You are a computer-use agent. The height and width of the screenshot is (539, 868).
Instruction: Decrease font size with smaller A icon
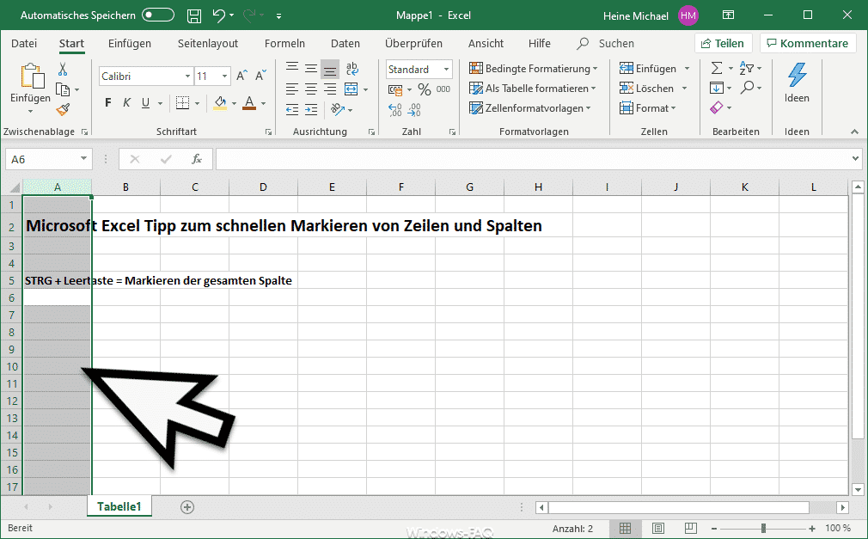(x=260, y=75)
